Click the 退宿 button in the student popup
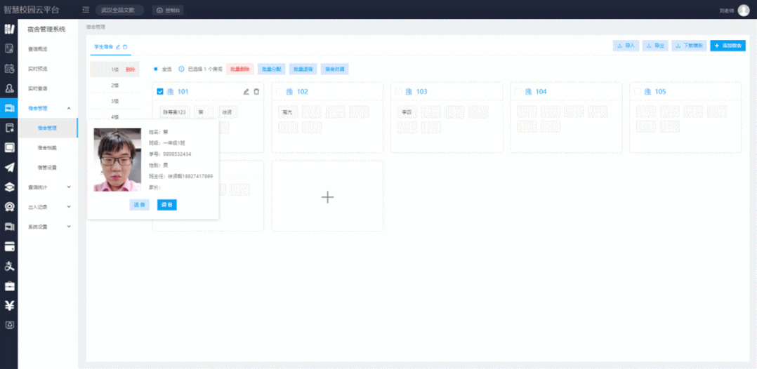The height and width of the screenshot is (369, 757). (x=140, y=205)
